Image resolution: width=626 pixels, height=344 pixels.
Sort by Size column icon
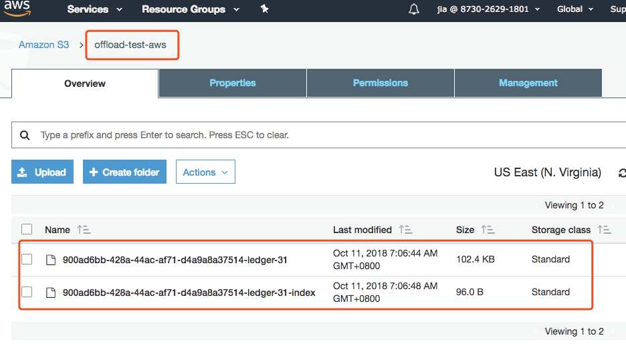488,230
